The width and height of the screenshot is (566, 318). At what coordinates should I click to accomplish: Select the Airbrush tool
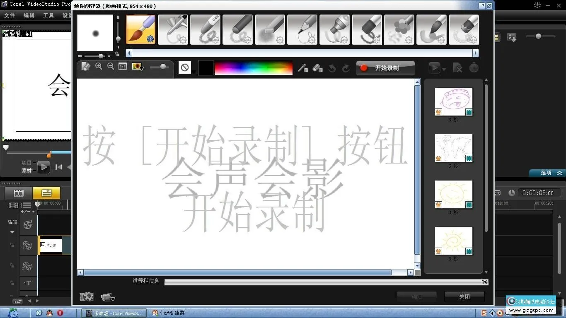[x=173, y=29]
